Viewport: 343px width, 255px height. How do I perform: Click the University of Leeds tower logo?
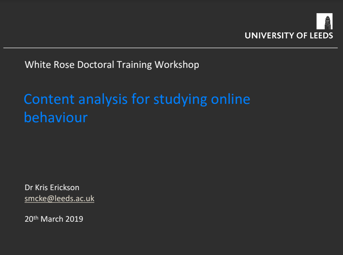pos(325,21)
